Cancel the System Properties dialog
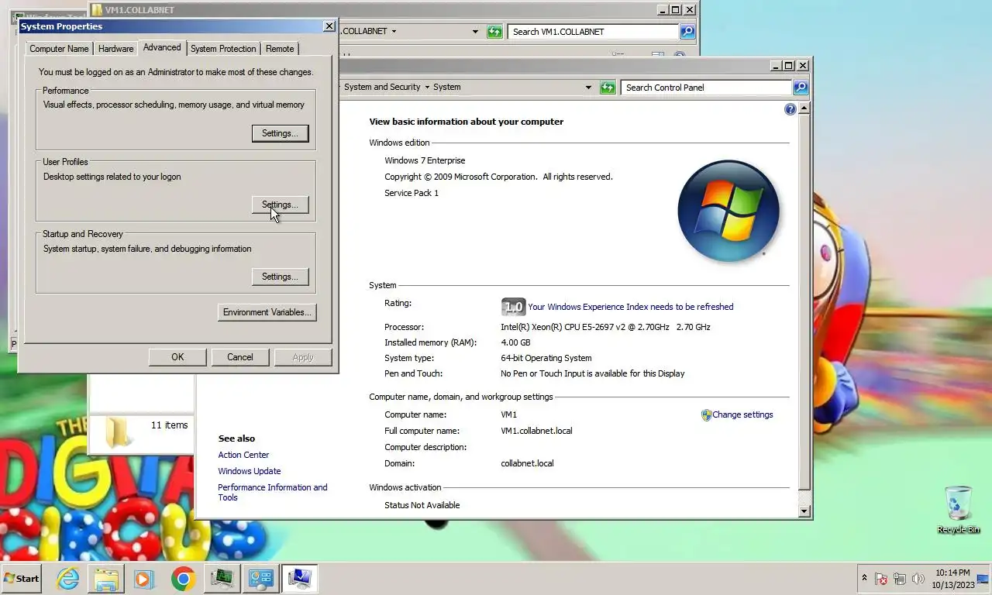 [x=240, y=357]
